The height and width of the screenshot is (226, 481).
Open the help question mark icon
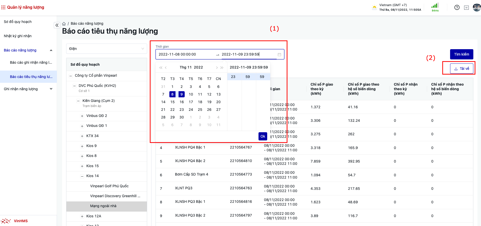[457, 7]
